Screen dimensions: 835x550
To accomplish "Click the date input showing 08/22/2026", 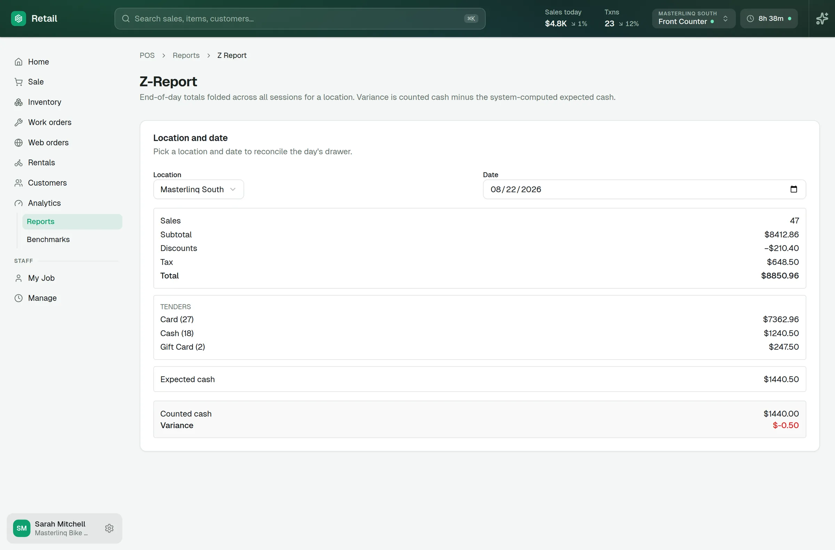I will coord(644,189).
